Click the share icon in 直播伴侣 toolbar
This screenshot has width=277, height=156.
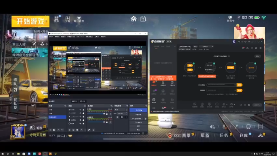260,48
